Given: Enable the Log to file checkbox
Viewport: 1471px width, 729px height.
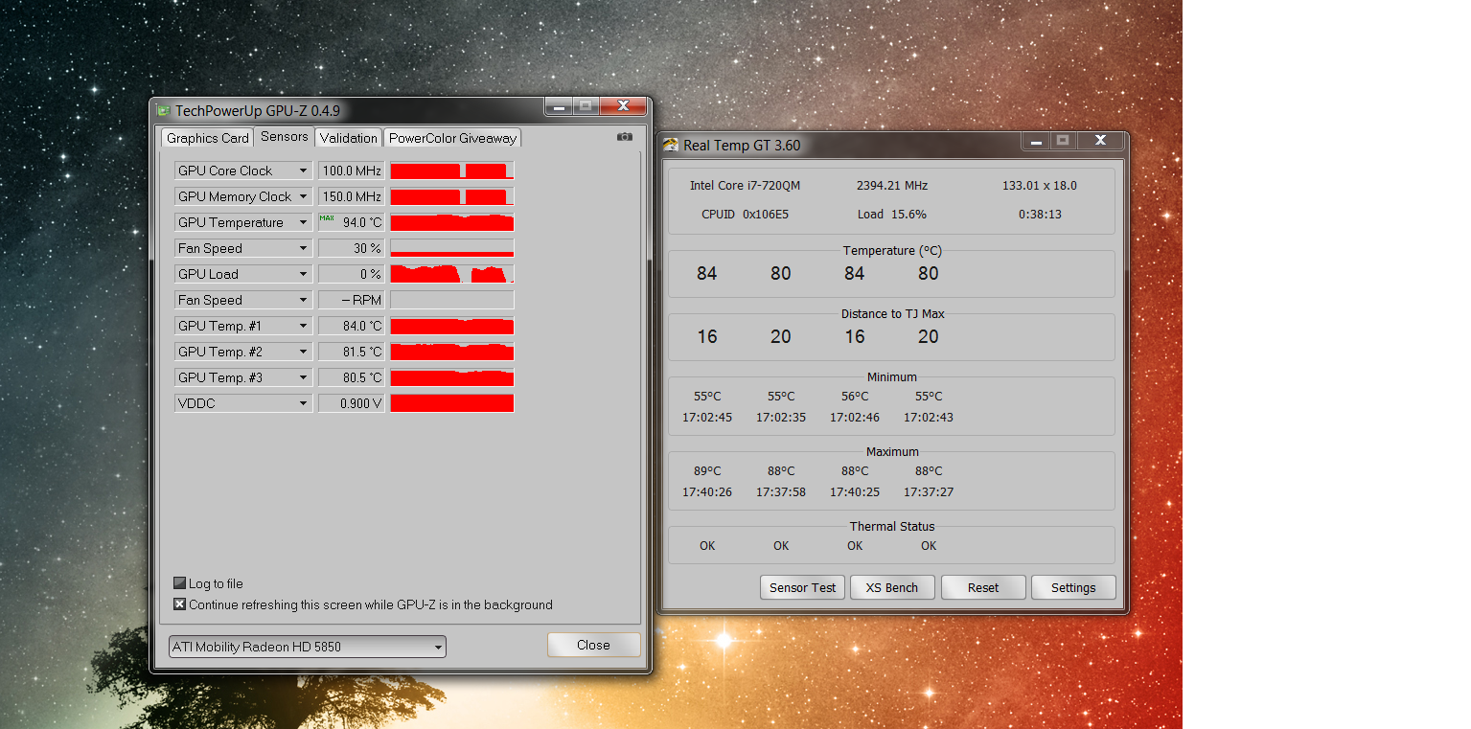Looking at the screenshot, I should 179,583.
